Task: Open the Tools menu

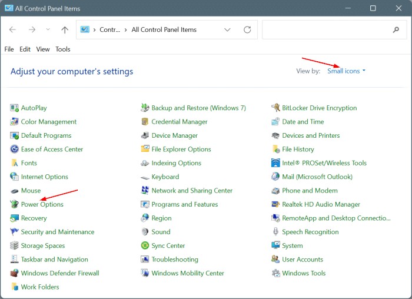Action: tap(63, 49)
